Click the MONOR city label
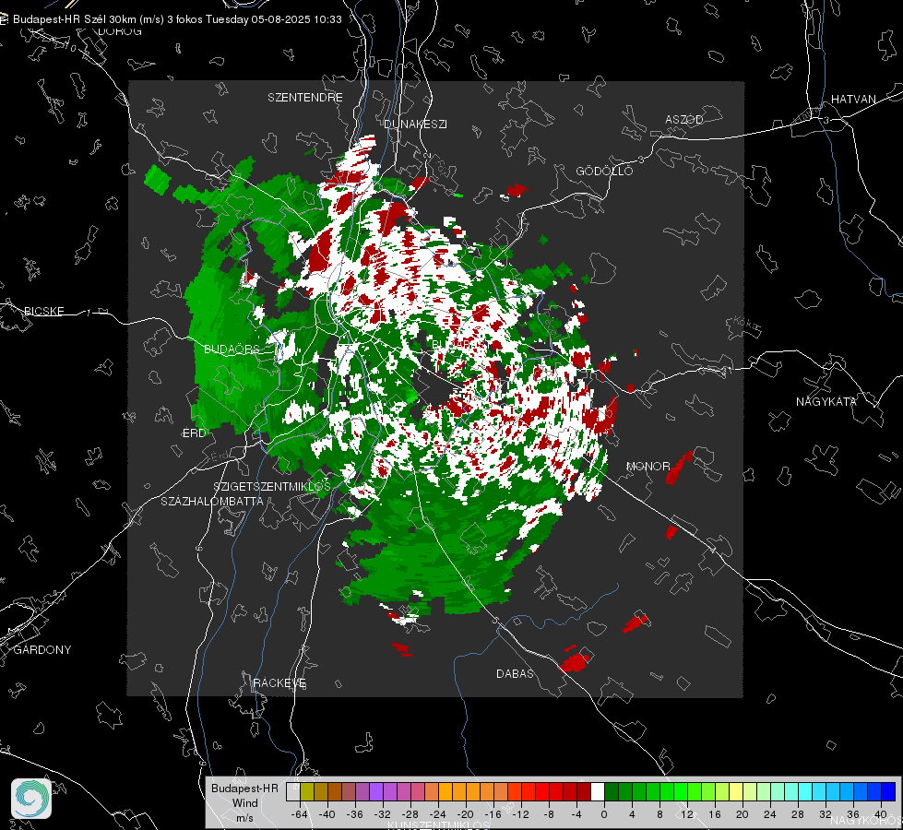This screenshot has width=903, height=830. 648,466
